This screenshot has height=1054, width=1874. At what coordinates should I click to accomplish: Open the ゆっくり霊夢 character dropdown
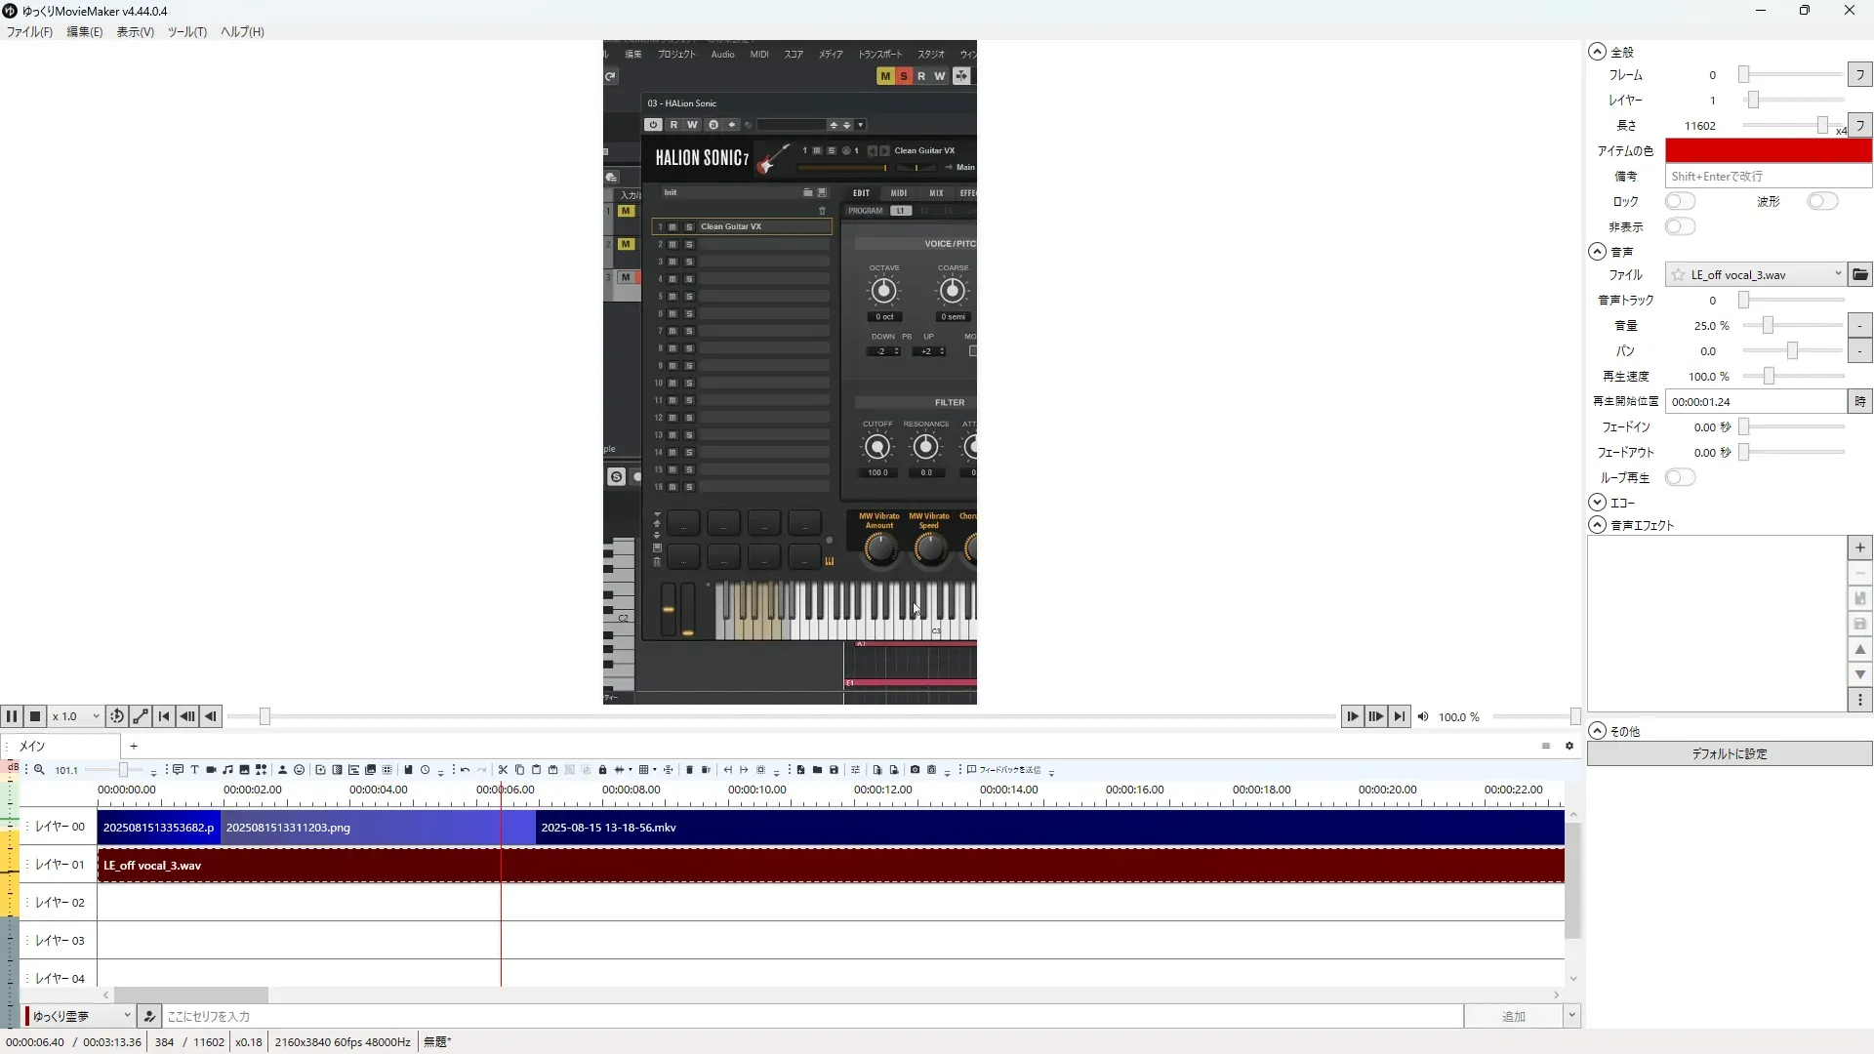(80, 1016)
